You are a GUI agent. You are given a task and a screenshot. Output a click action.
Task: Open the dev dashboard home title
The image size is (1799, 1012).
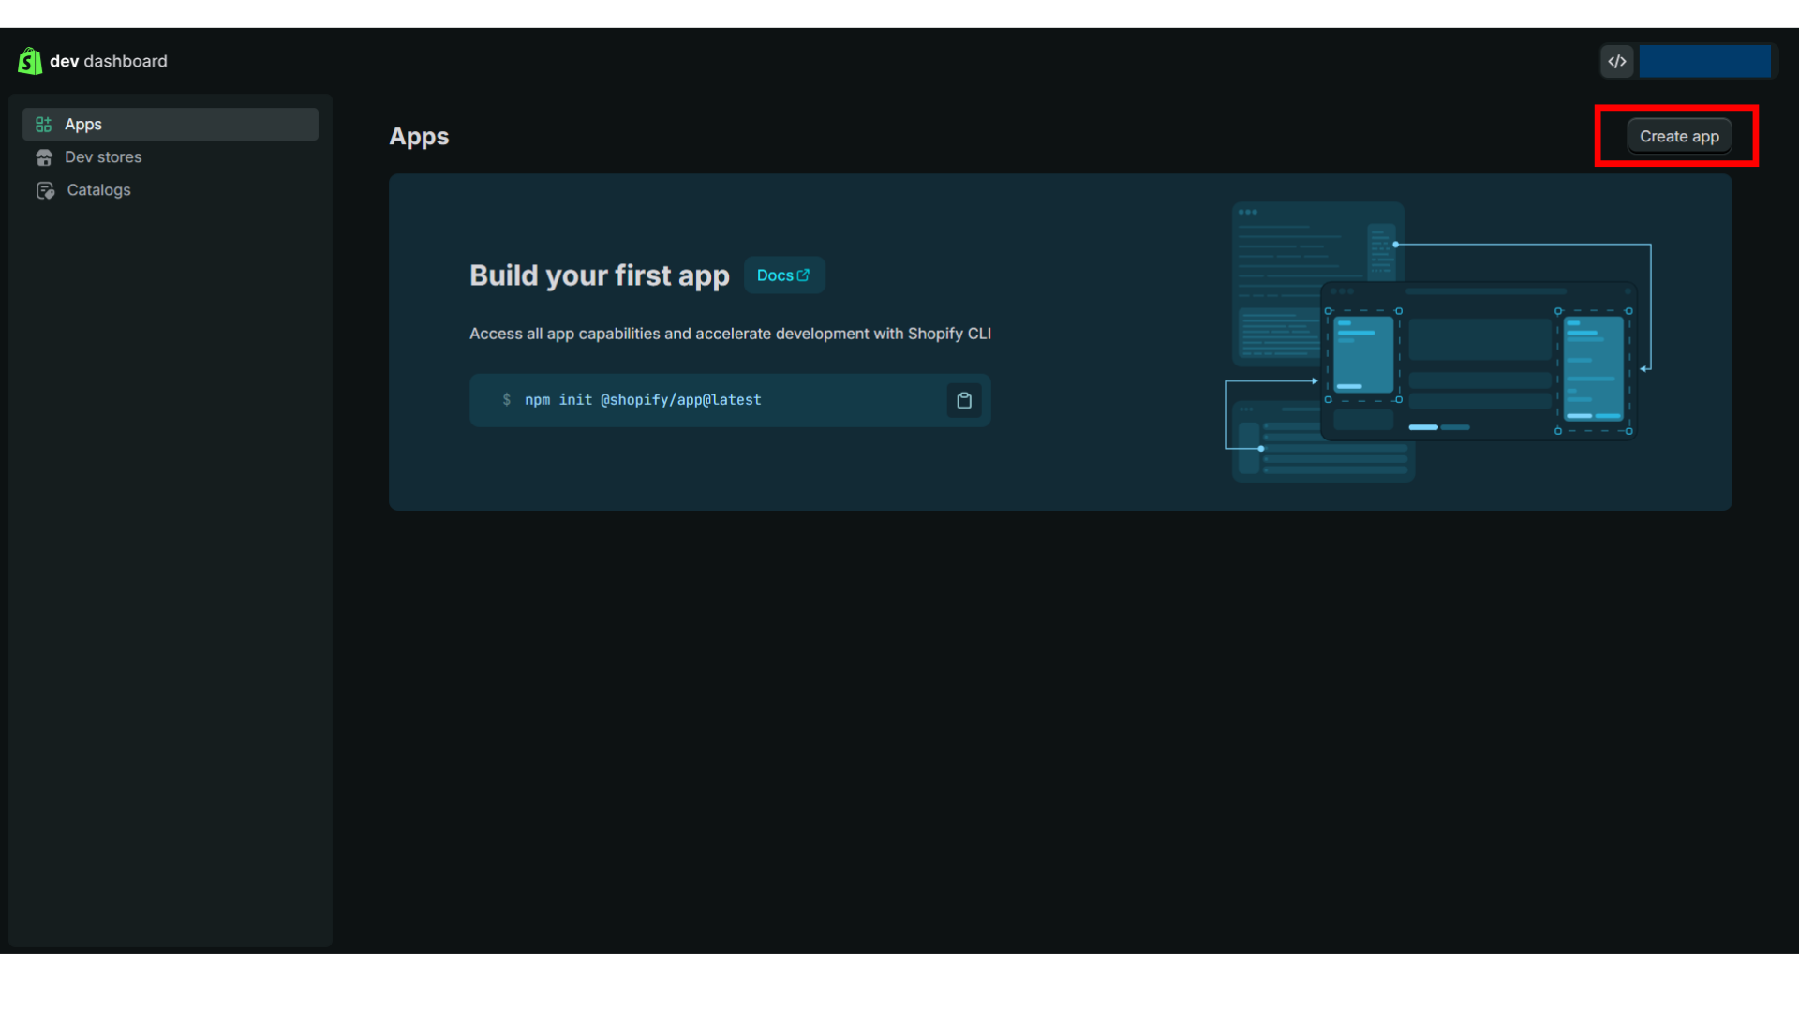tap(108, 61)
